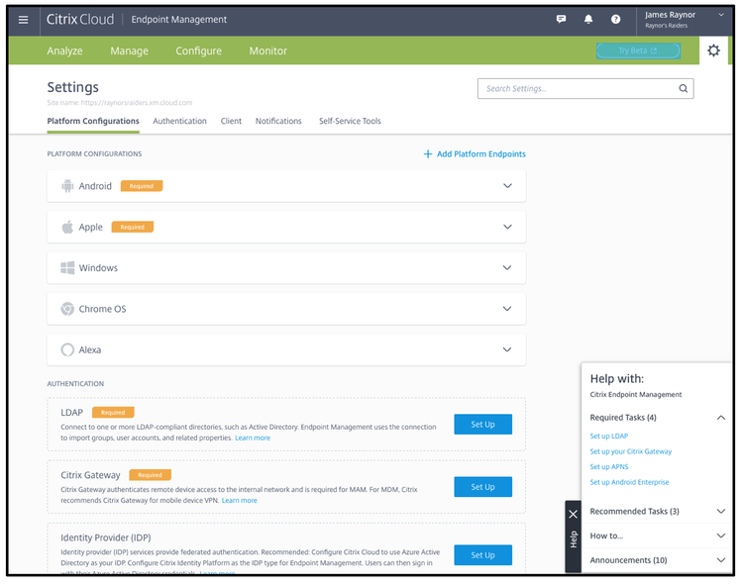
Task: Click the Chrome OS logo icon
Action: pyautogui.click(x=67, y=309)
